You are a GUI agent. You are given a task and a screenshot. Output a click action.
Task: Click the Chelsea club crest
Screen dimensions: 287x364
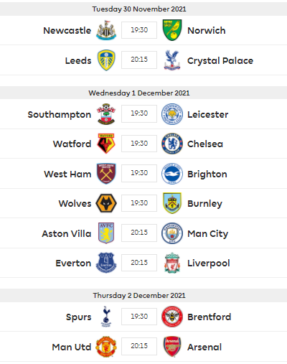(172, 144)
